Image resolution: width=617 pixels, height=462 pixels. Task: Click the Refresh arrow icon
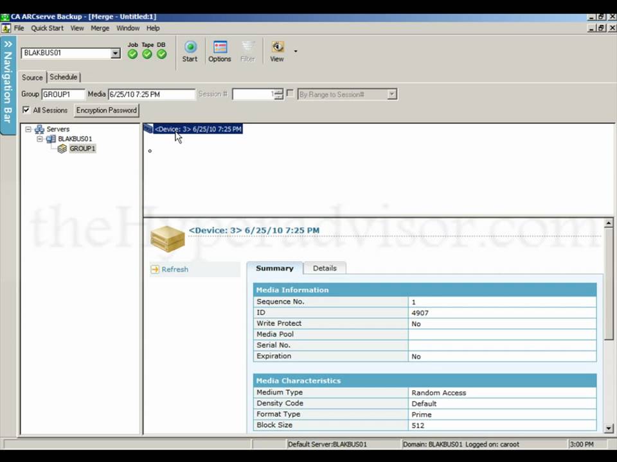tap(155, 269)
